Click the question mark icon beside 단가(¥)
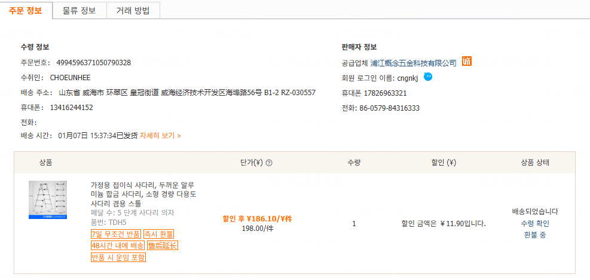Screen dimensions: 590x280 coord(269,163)
